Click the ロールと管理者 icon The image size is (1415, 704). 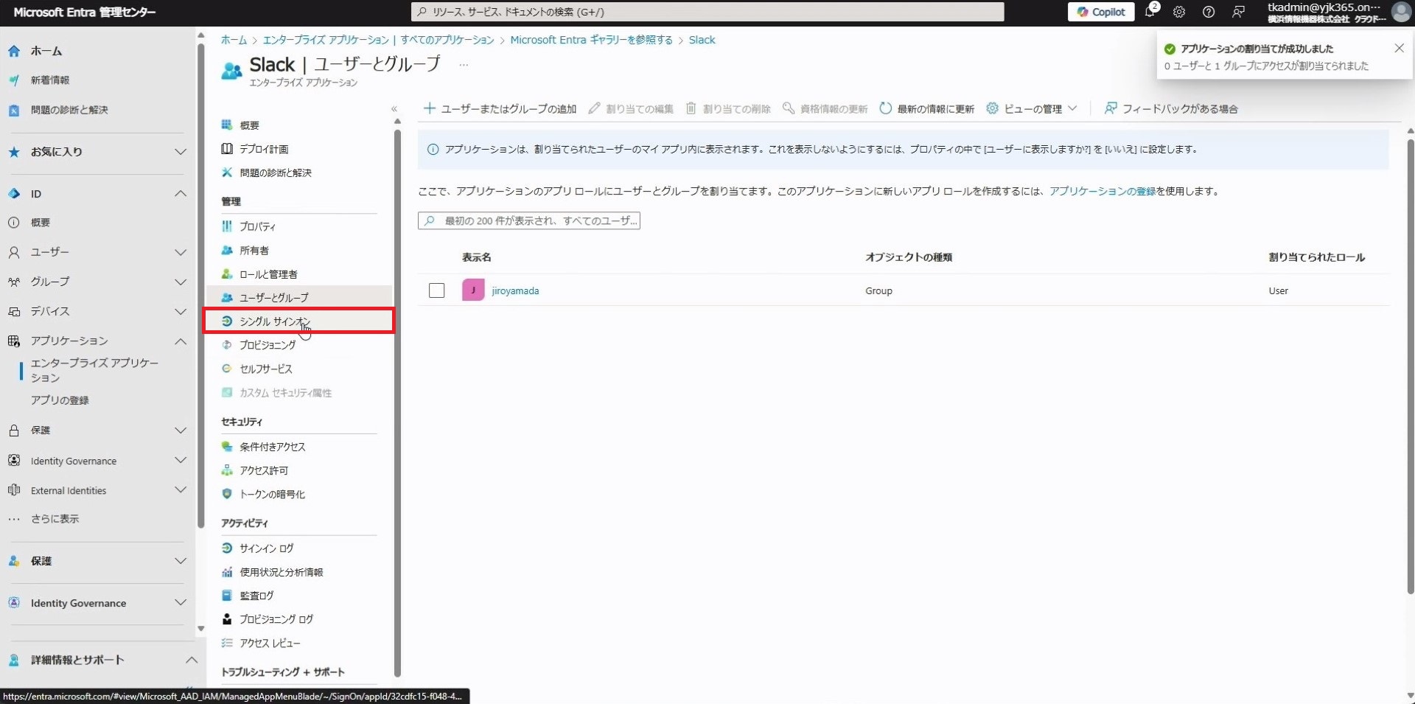[227, 274]
